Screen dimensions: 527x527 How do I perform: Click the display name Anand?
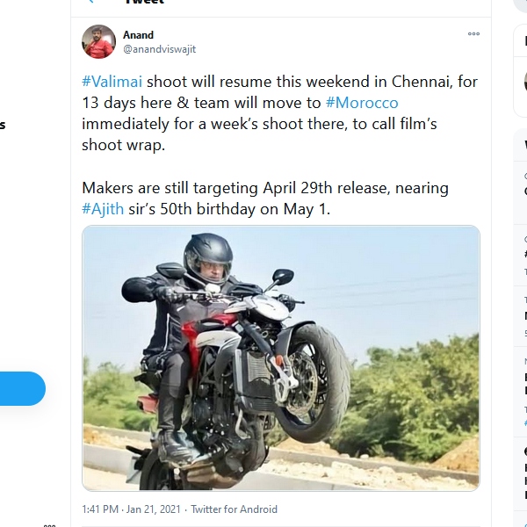(x=138, y=35)
